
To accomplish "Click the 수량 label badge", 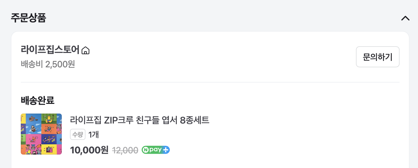I will 78,134.
